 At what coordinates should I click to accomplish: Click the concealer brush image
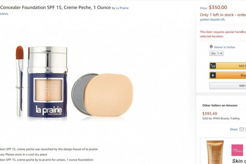tap(20, 80)
